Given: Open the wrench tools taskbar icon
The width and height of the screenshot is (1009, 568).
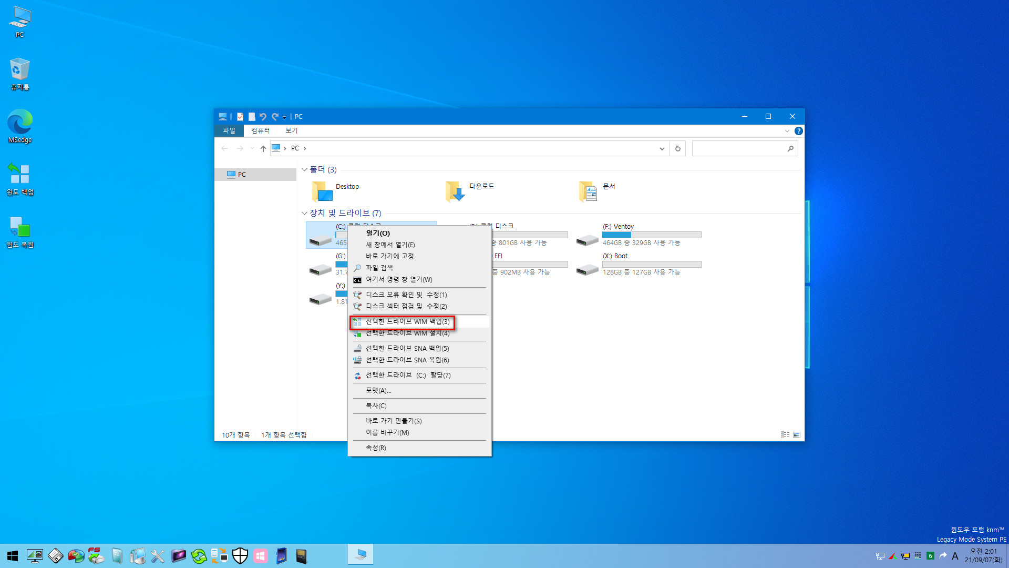Looking at the screenshot, I should [x=158, y=556].
